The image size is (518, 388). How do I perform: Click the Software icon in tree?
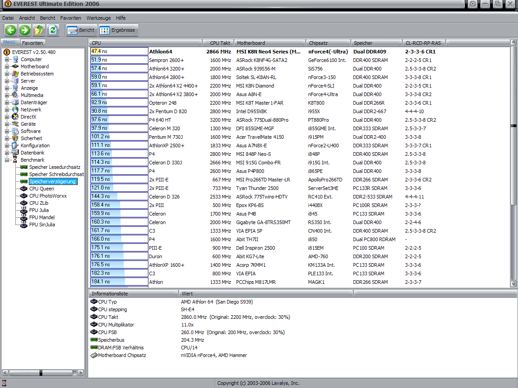tap(15, 131)
